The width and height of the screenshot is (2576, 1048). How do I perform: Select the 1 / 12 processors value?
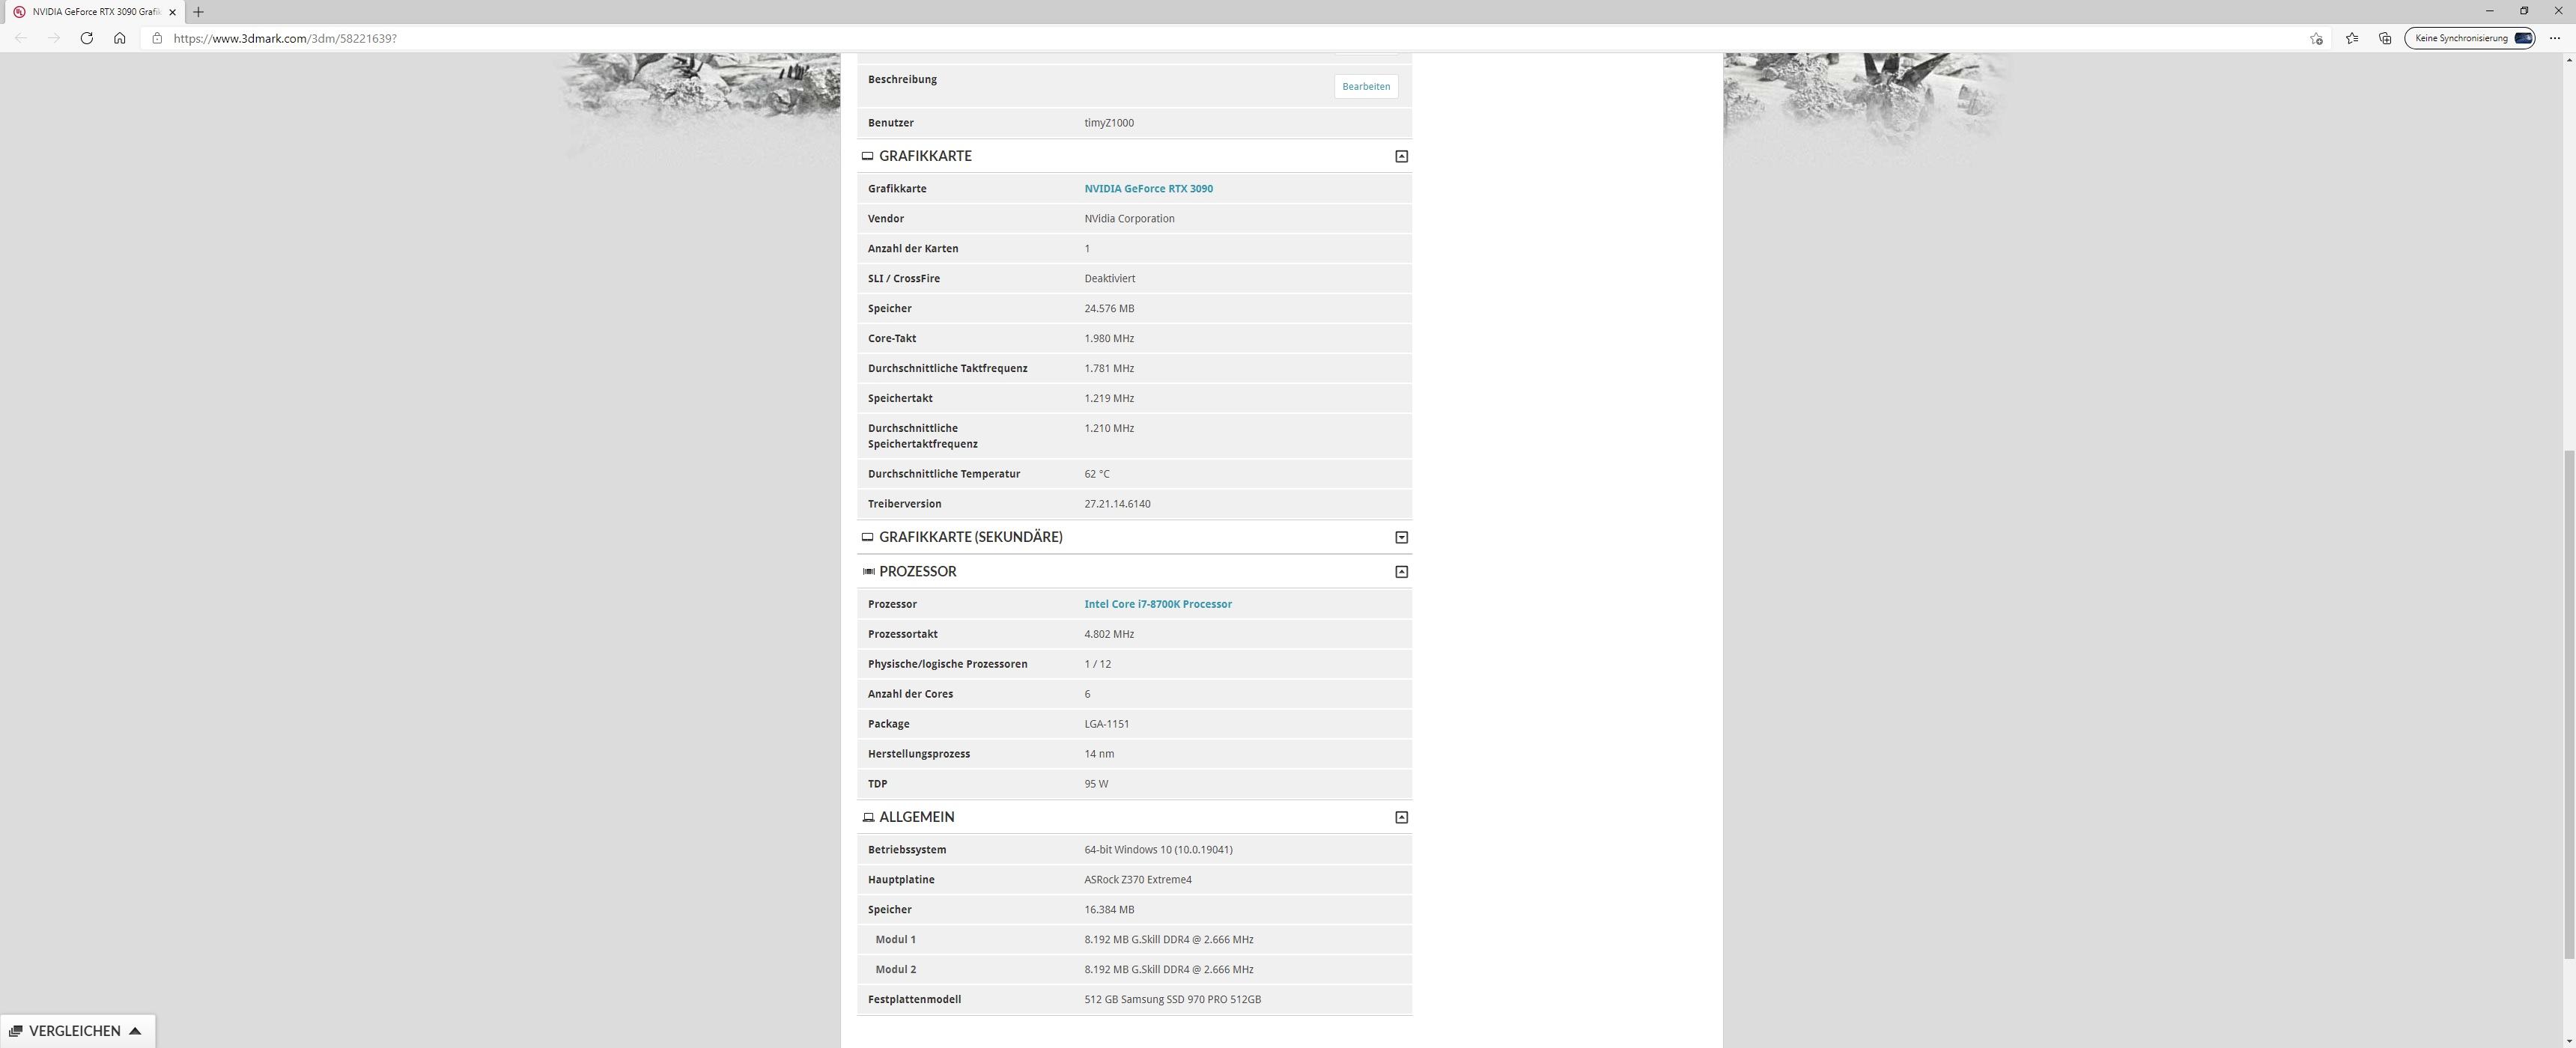pos(1097,664)
